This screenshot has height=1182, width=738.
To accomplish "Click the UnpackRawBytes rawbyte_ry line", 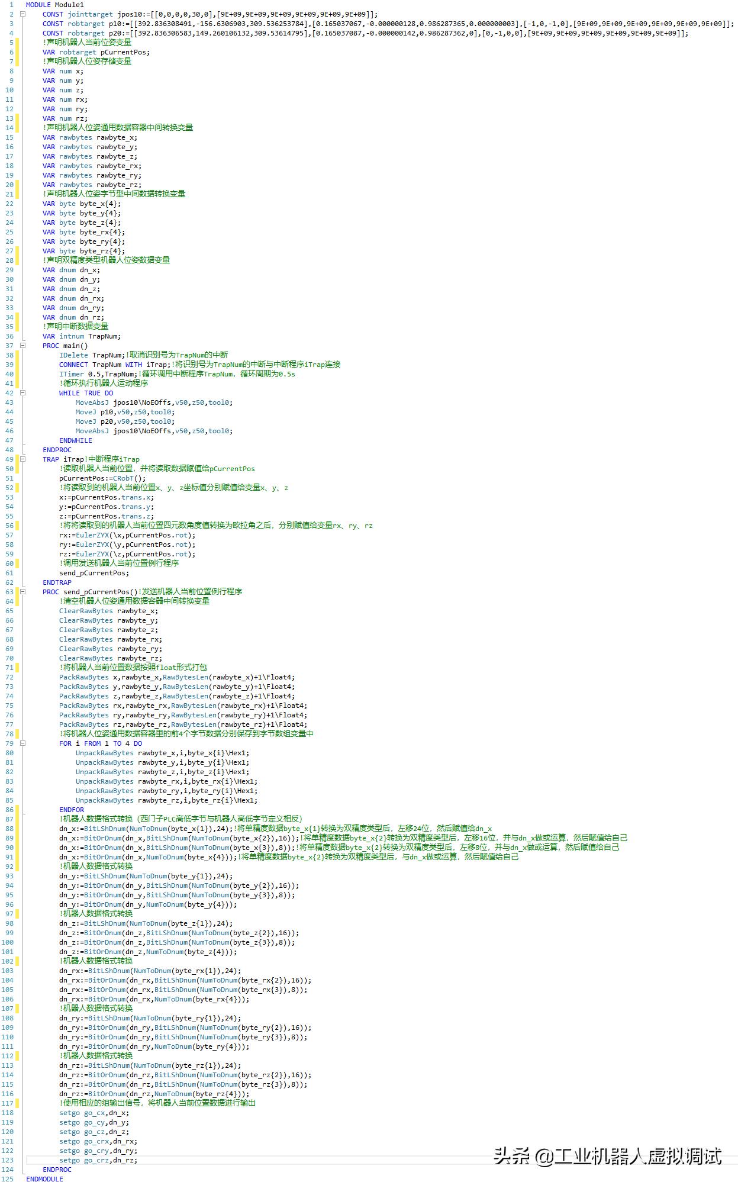I will click(x=167, y=791).
